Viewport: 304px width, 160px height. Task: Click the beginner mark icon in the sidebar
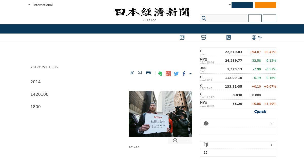[206, 145]
